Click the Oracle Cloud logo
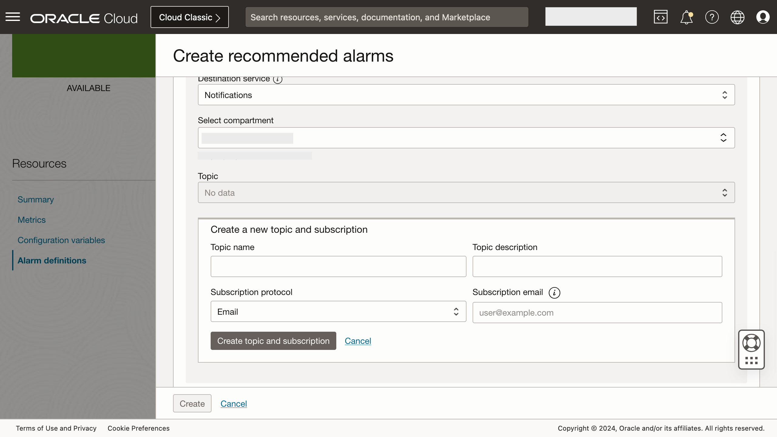Viewport: 777px width, 437px height. click(x=83, y=18)
